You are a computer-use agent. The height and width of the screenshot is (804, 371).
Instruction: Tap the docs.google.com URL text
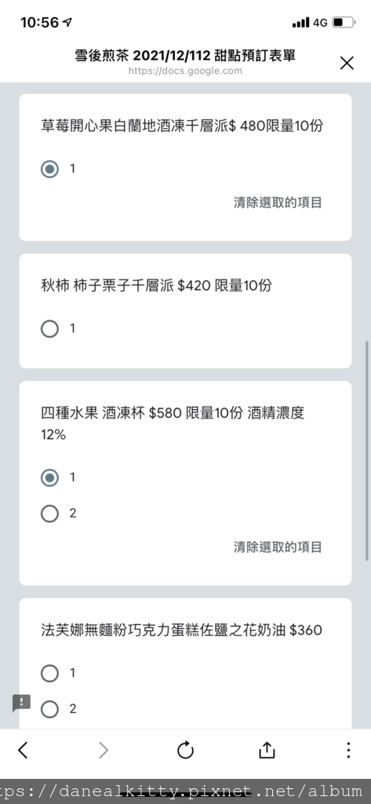pos(185,71)
